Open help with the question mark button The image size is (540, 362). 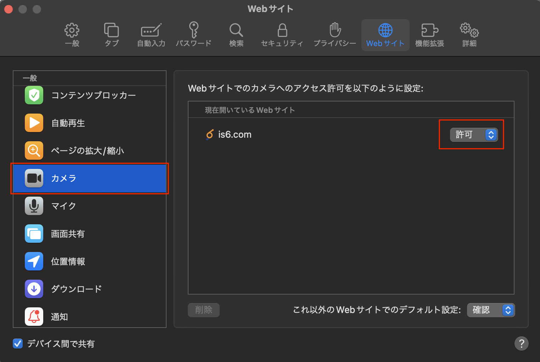521,343
